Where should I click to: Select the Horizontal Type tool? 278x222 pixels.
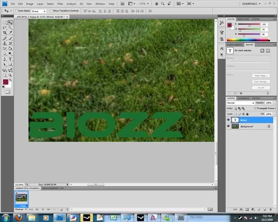click(10, 60)
